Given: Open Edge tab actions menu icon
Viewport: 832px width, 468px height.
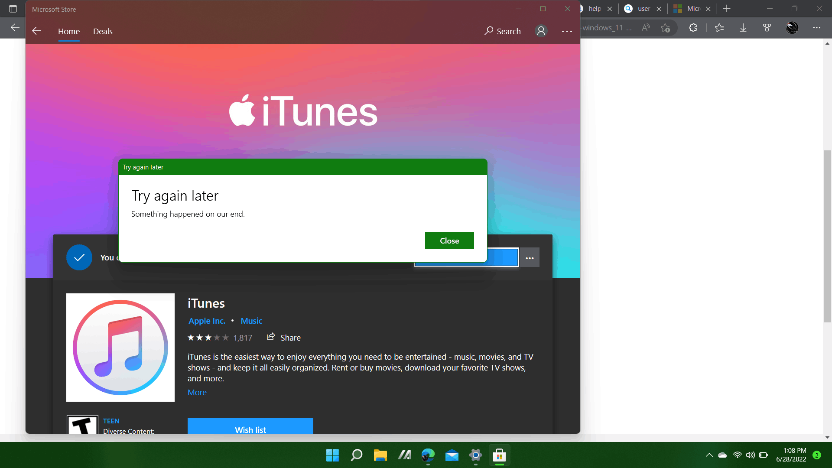Looking at the screenshot, I should (13, 9).
